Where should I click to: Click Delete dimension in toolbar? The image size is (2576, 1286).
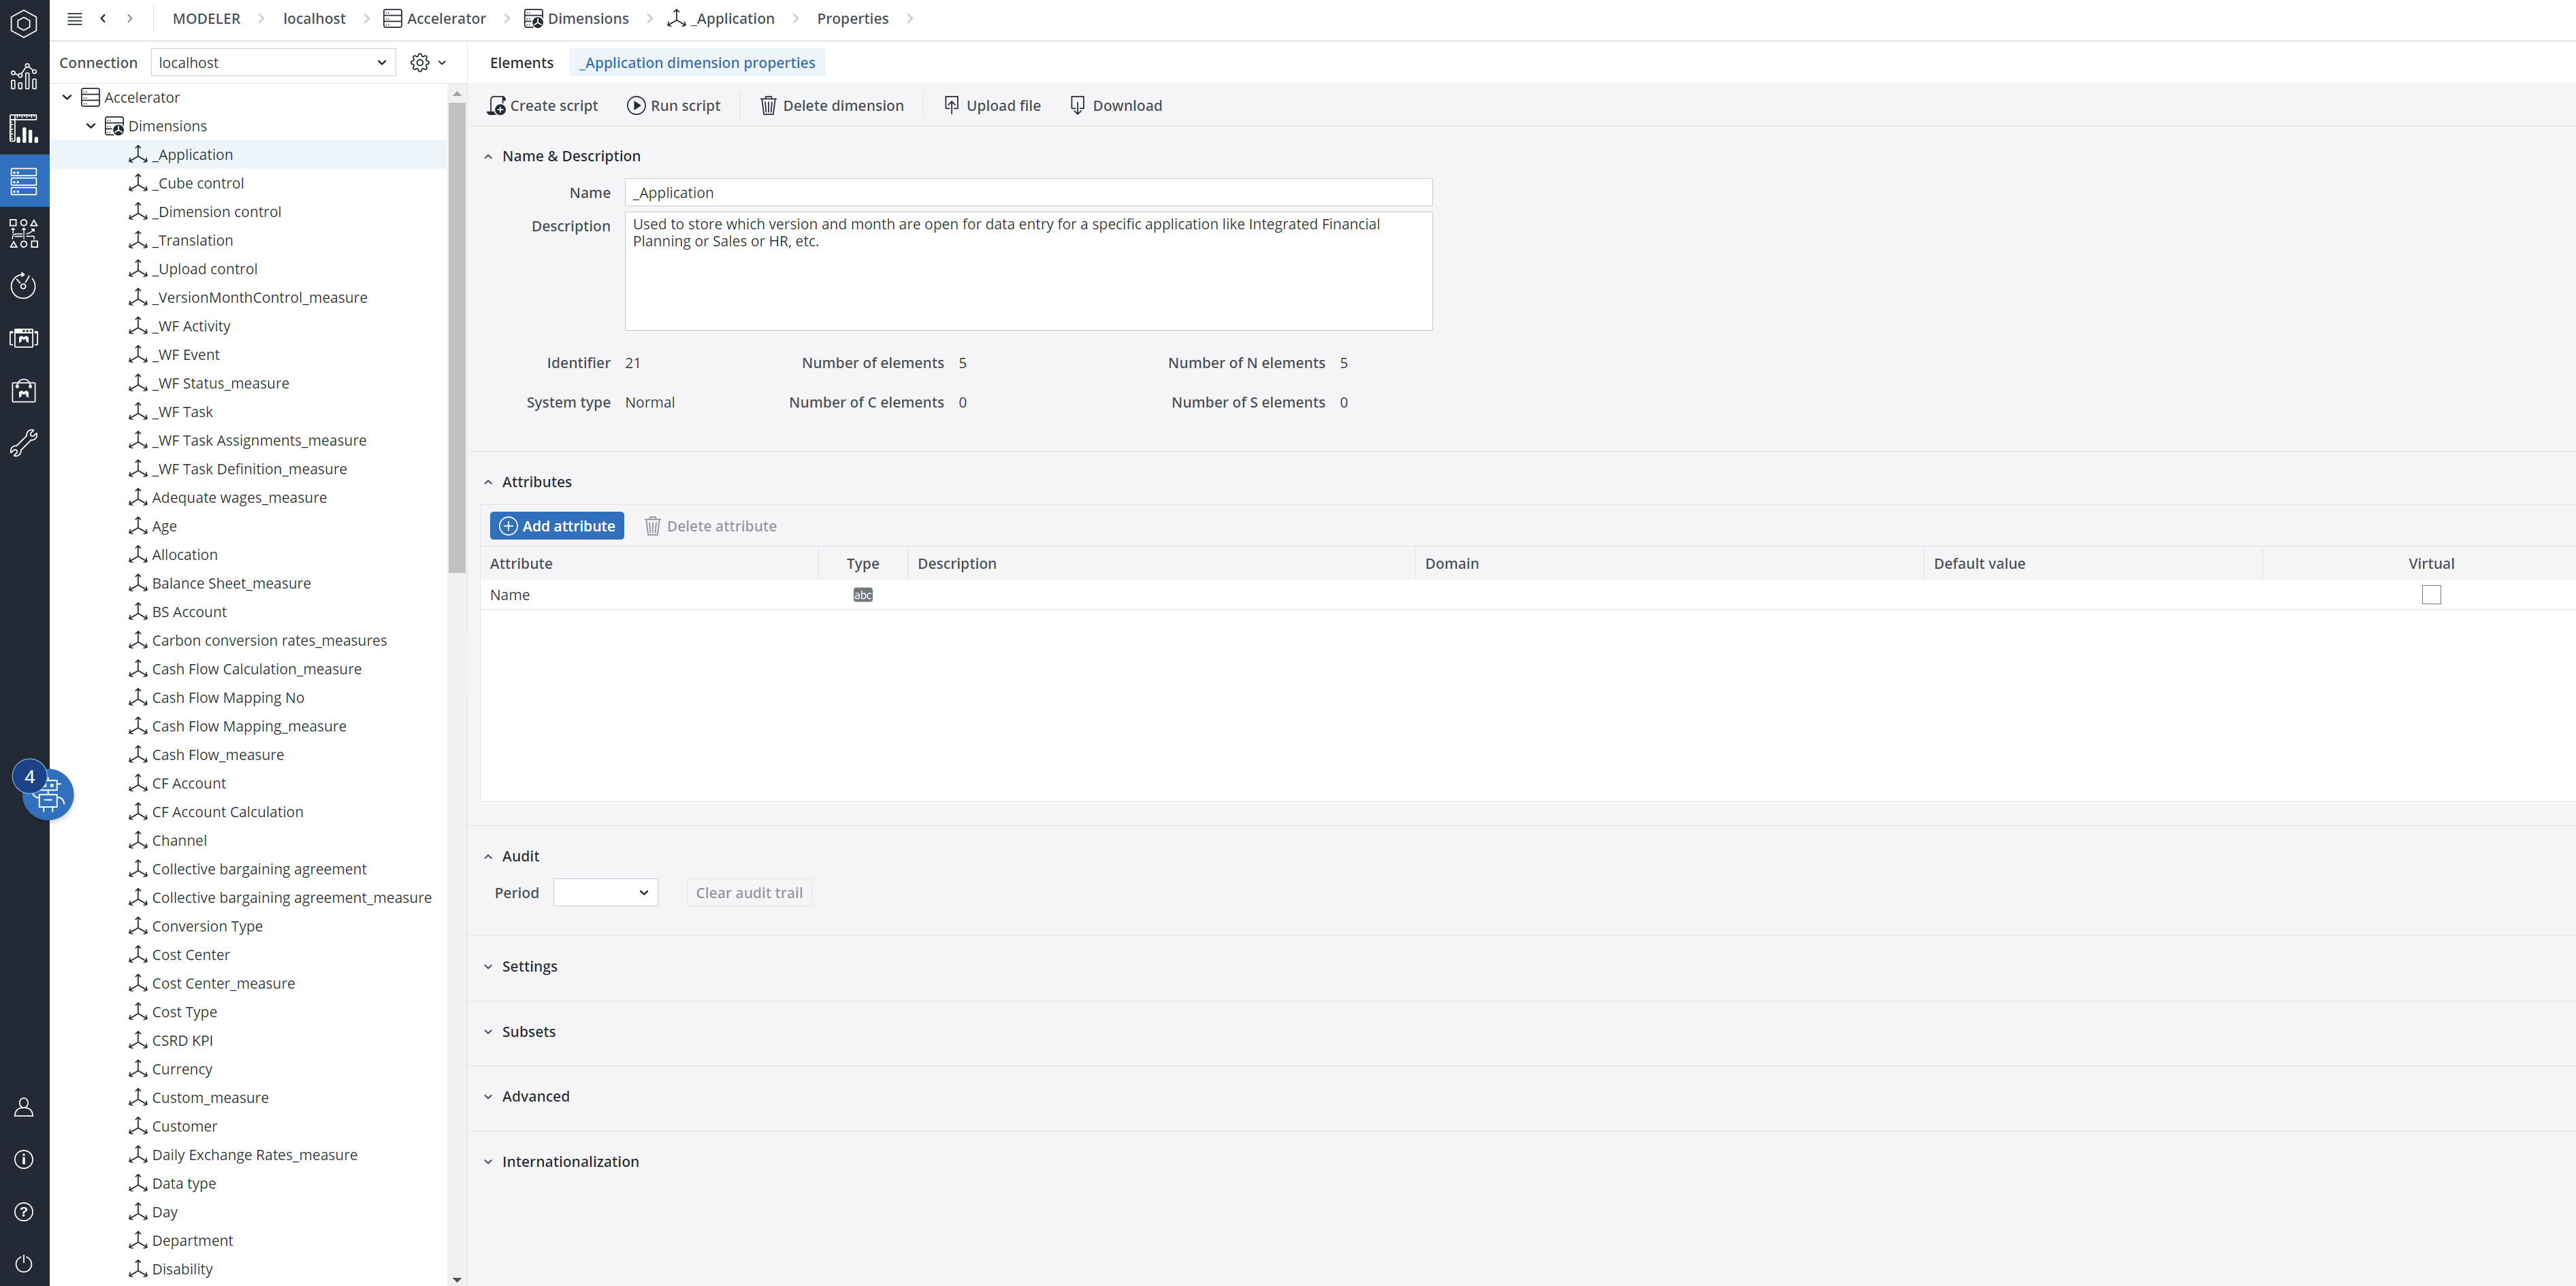coord(832,106)
